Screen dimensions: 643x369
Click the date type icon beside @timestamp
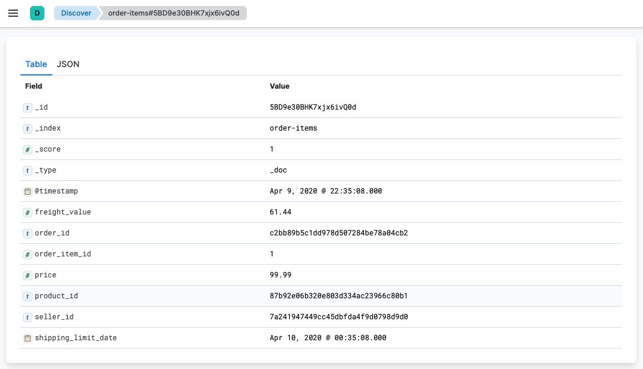coord(27,192)
